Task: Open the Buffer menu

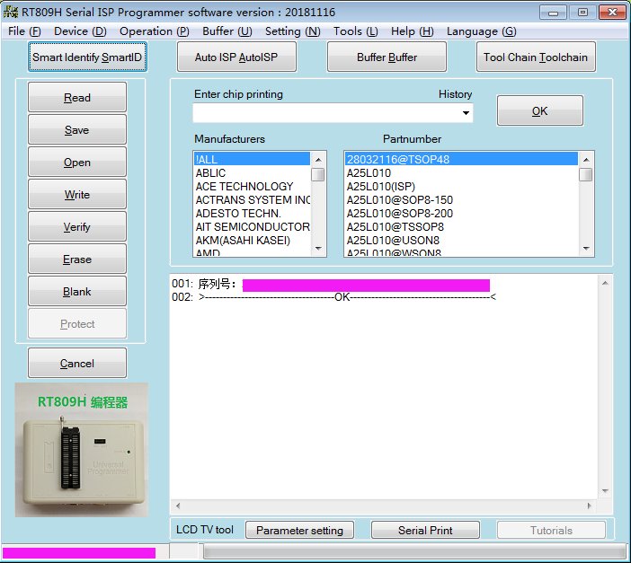Action: (x=227, y=31)
